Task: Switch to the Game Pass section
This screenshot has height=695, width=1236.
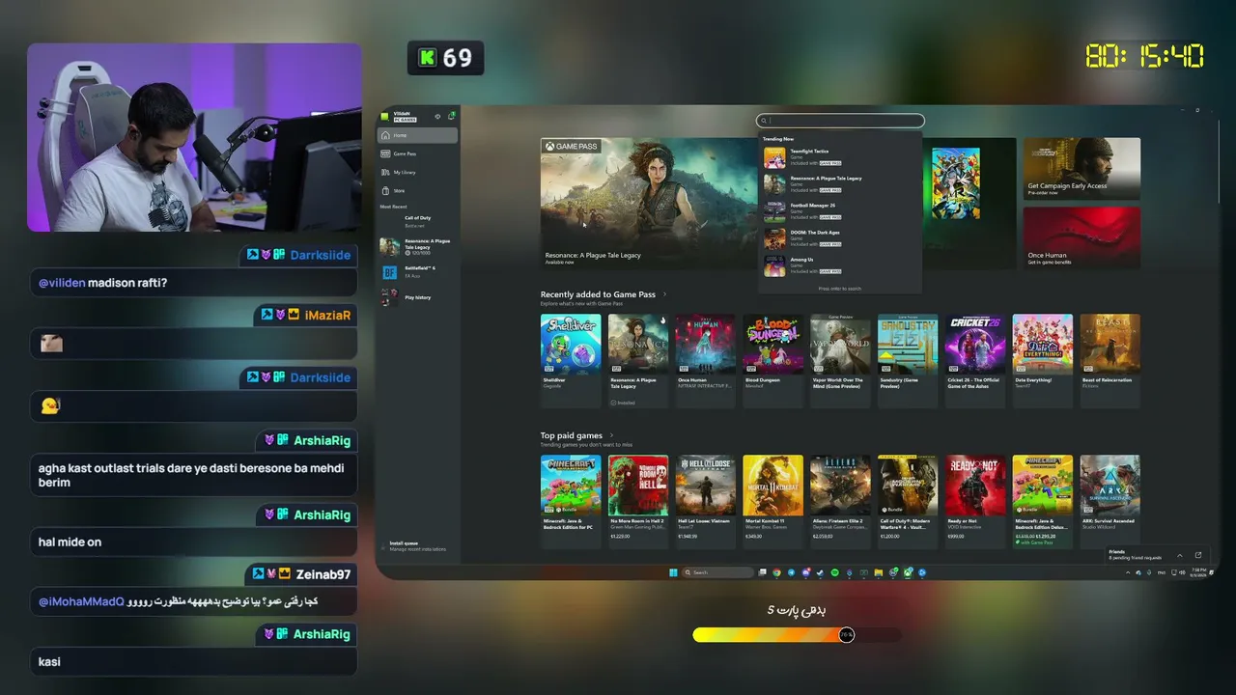Action: click(x=417, y=153)
